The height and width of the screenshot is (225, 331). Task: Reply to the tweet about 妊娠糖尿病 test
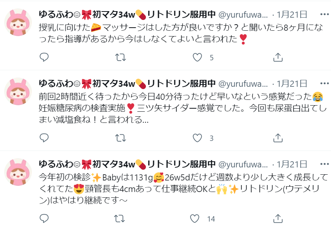(44, 138)
